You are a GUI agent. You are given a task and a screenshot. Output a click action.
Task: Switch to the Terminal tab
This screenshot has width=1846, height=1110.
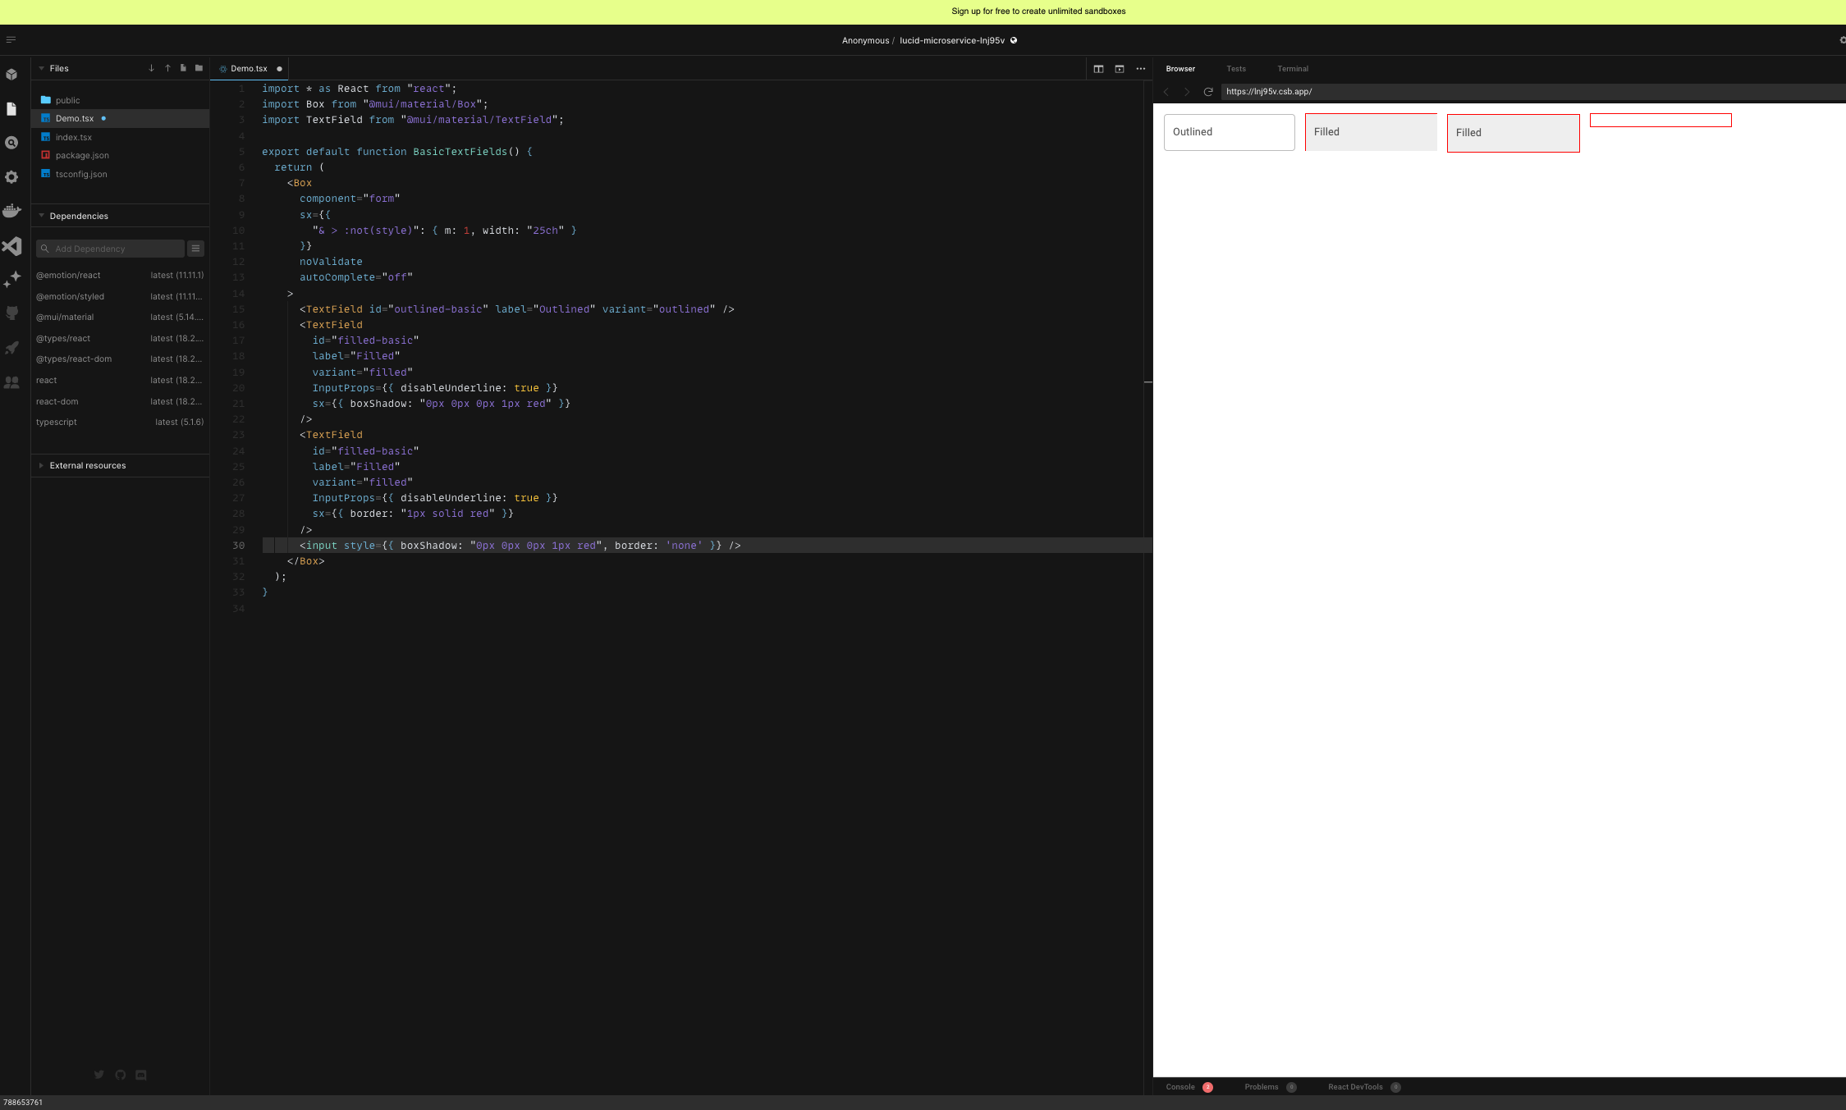pos(1292,69)
